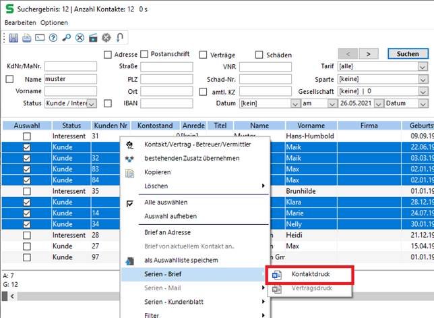Image resolution: width=434 pixels, height=318 pixels.
Task: Choose Kontaktdruck from the submenu
Action: (310, 275)
